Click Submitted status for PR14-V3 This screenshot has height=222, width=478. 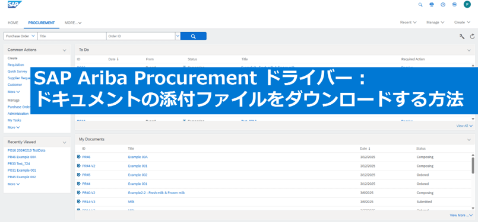(424, 202)
